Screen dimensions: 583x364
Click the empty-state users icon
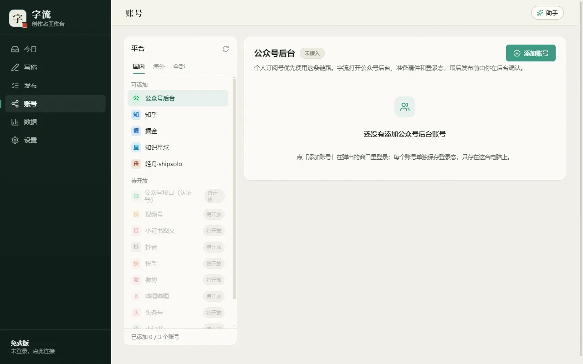pyautogui.click(x=405, y=107)
